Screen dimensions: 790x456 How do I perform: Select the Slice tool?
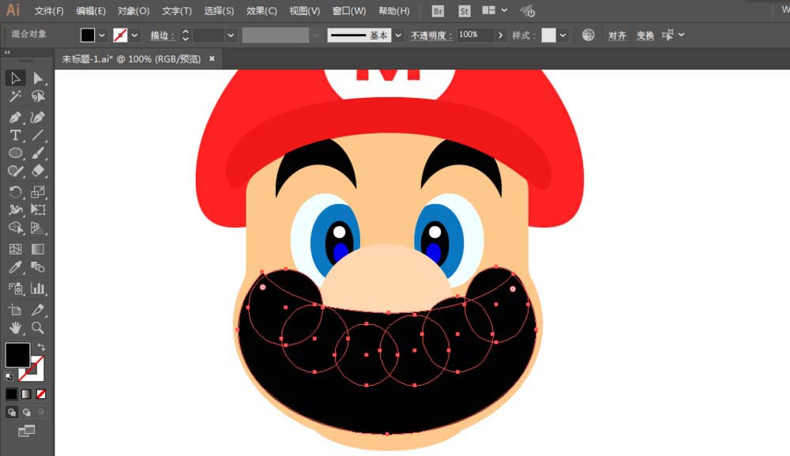38,310
